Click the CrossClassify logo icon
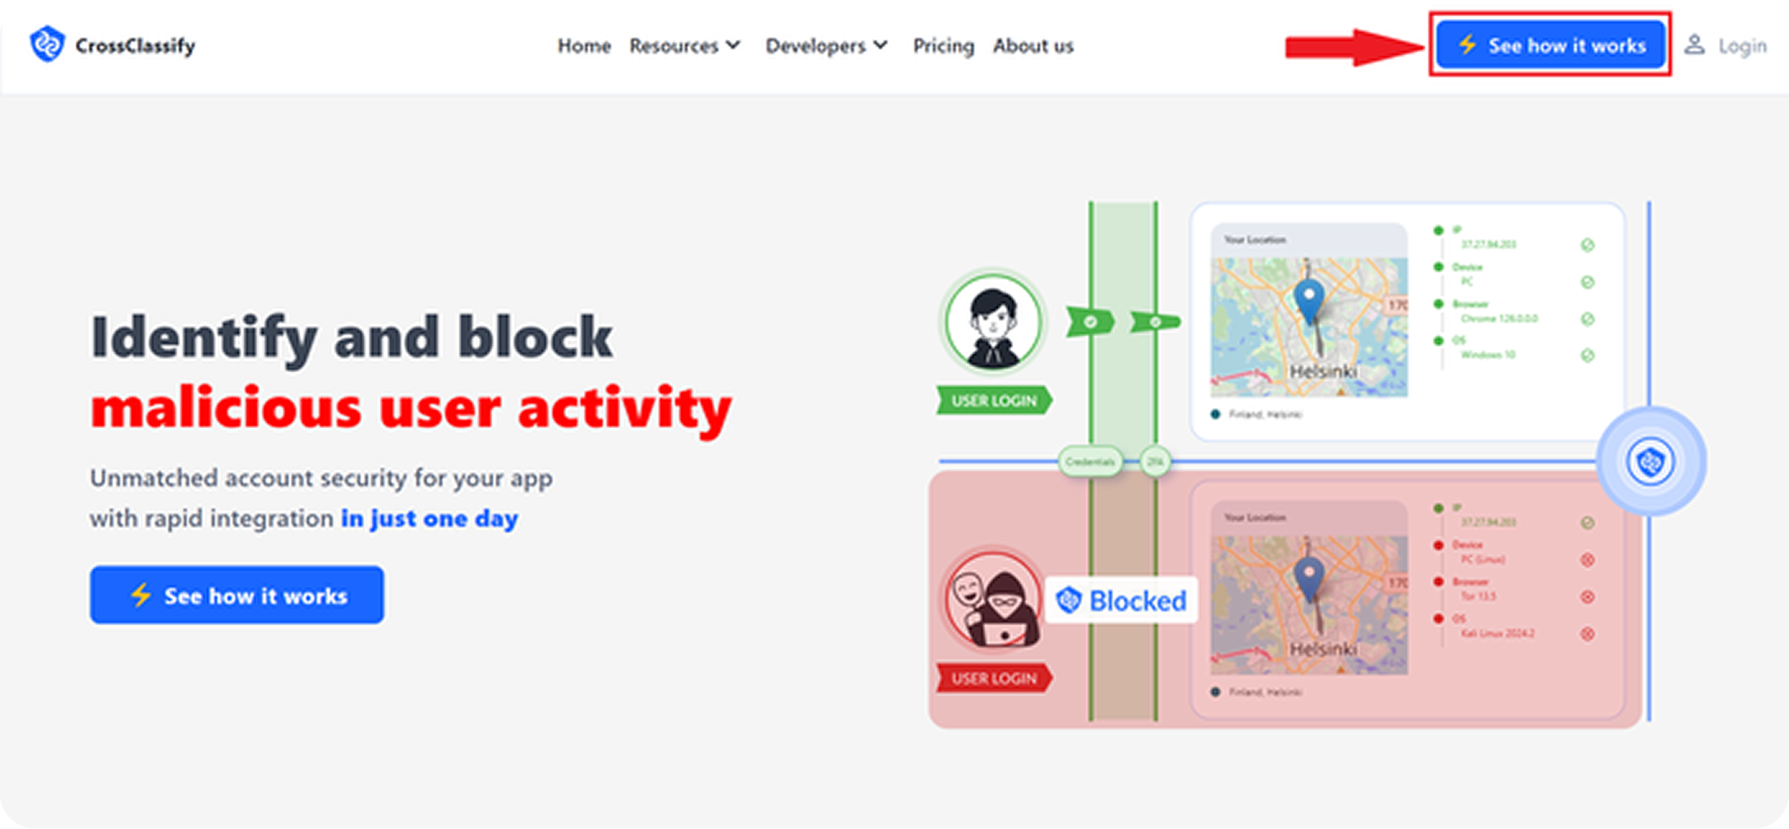Screen dimensions: 1789x829 (x=50, y=46)
